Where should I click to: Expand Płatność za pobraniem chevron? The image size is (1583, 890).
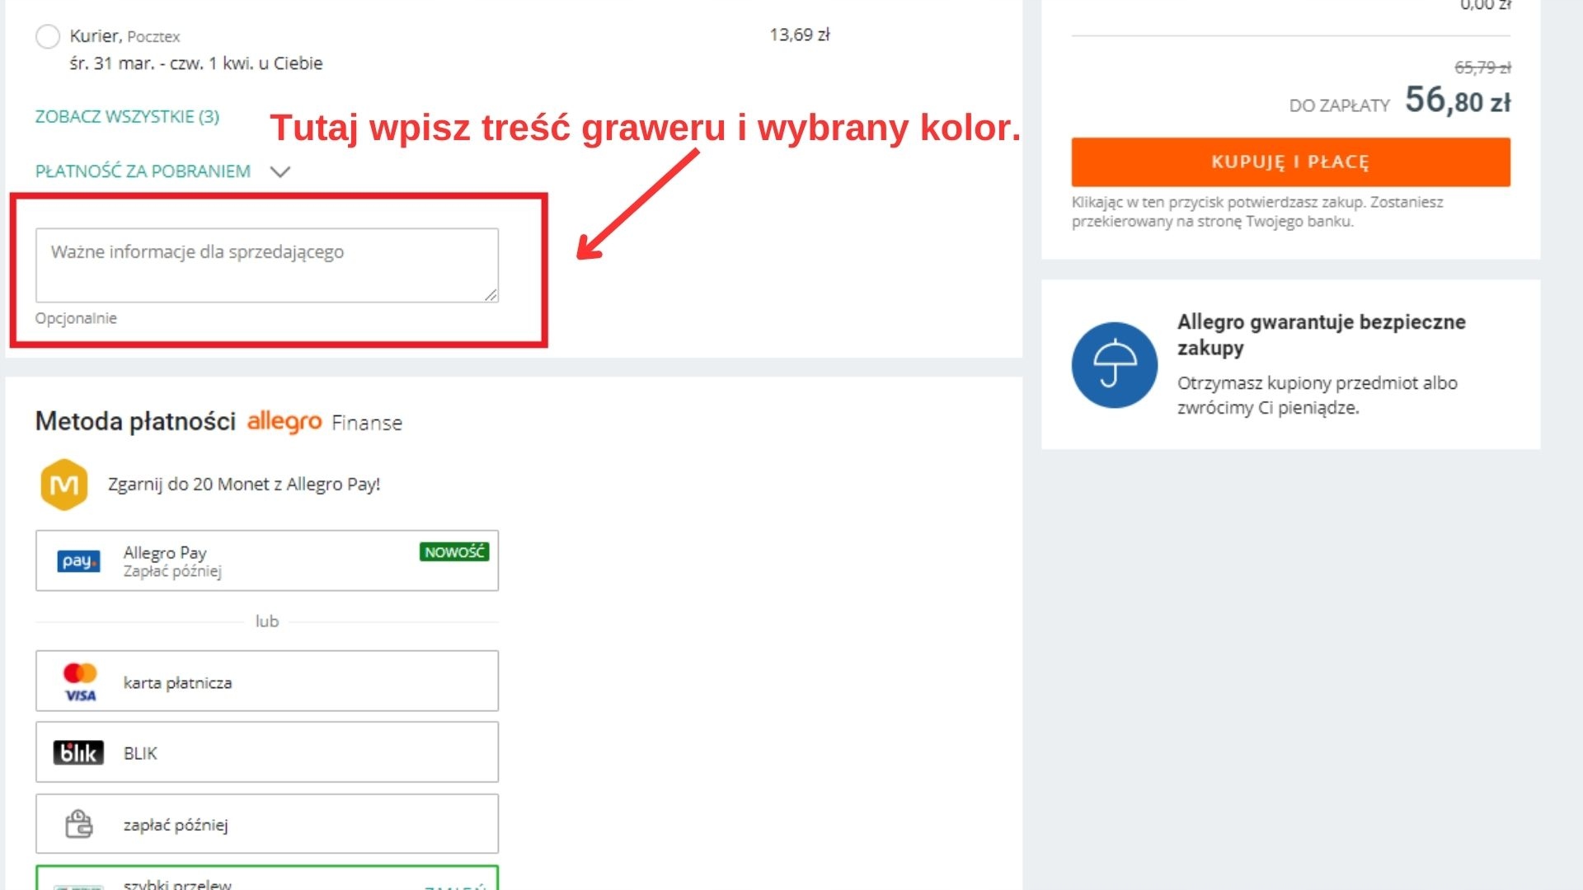coord(280,171)
